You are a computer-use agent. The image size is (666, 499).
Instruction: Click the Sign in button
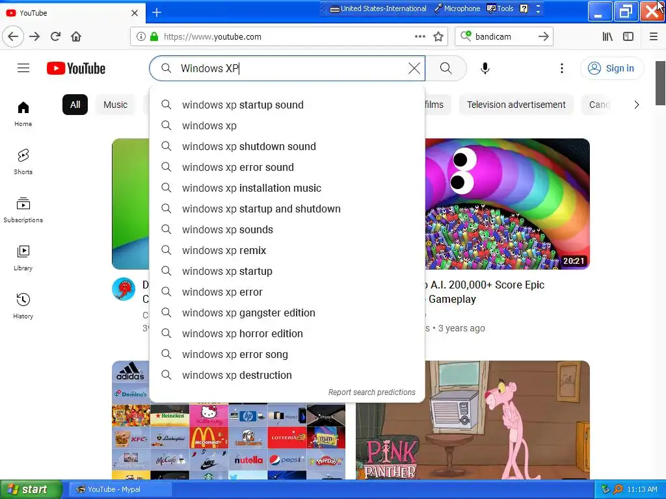[611, 68]
